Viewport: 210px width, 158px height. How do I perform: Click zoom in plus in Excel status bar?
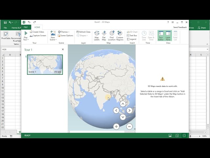199,136
